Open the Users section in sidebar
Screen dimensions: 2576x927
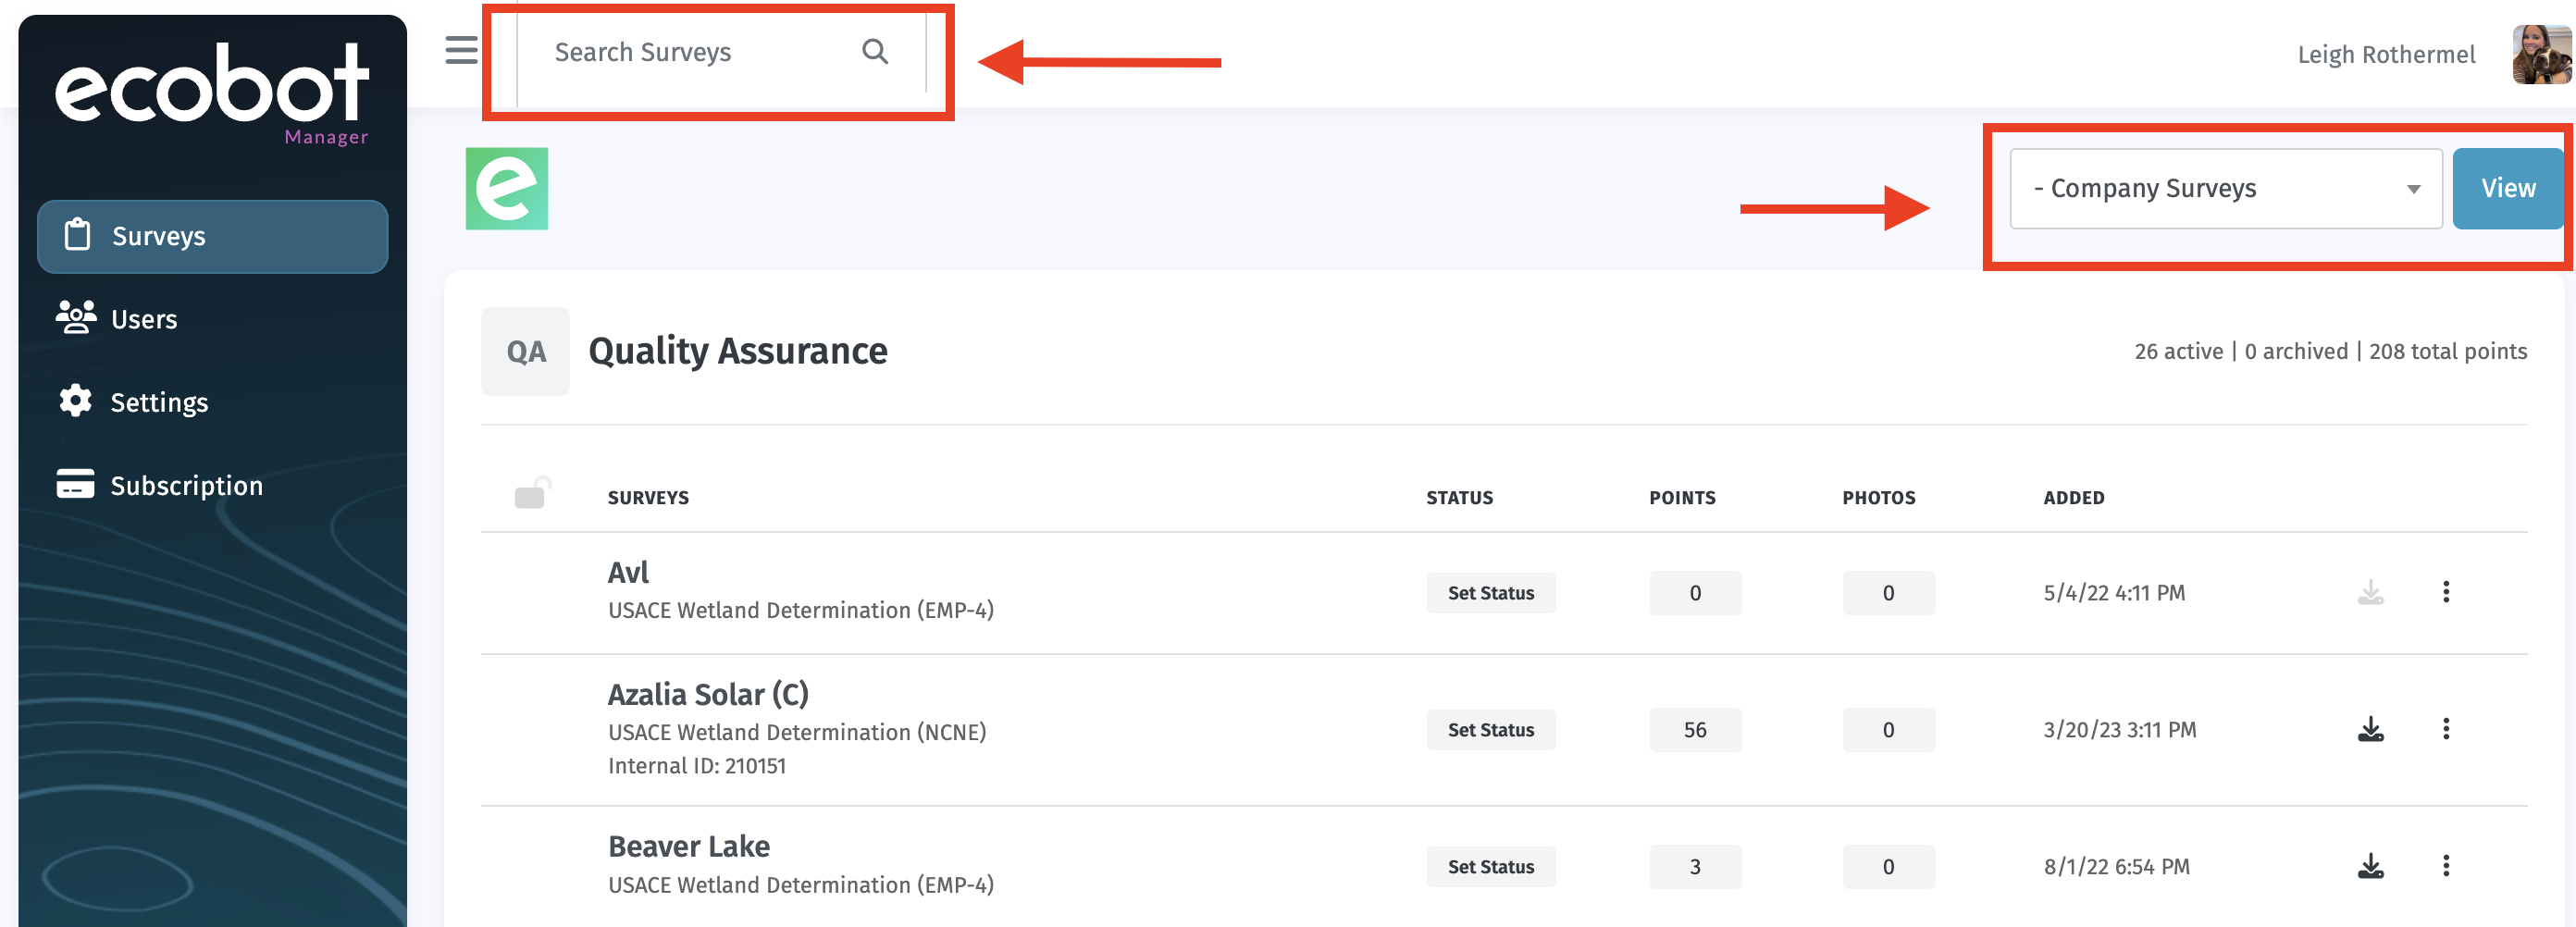pos(144,319)
